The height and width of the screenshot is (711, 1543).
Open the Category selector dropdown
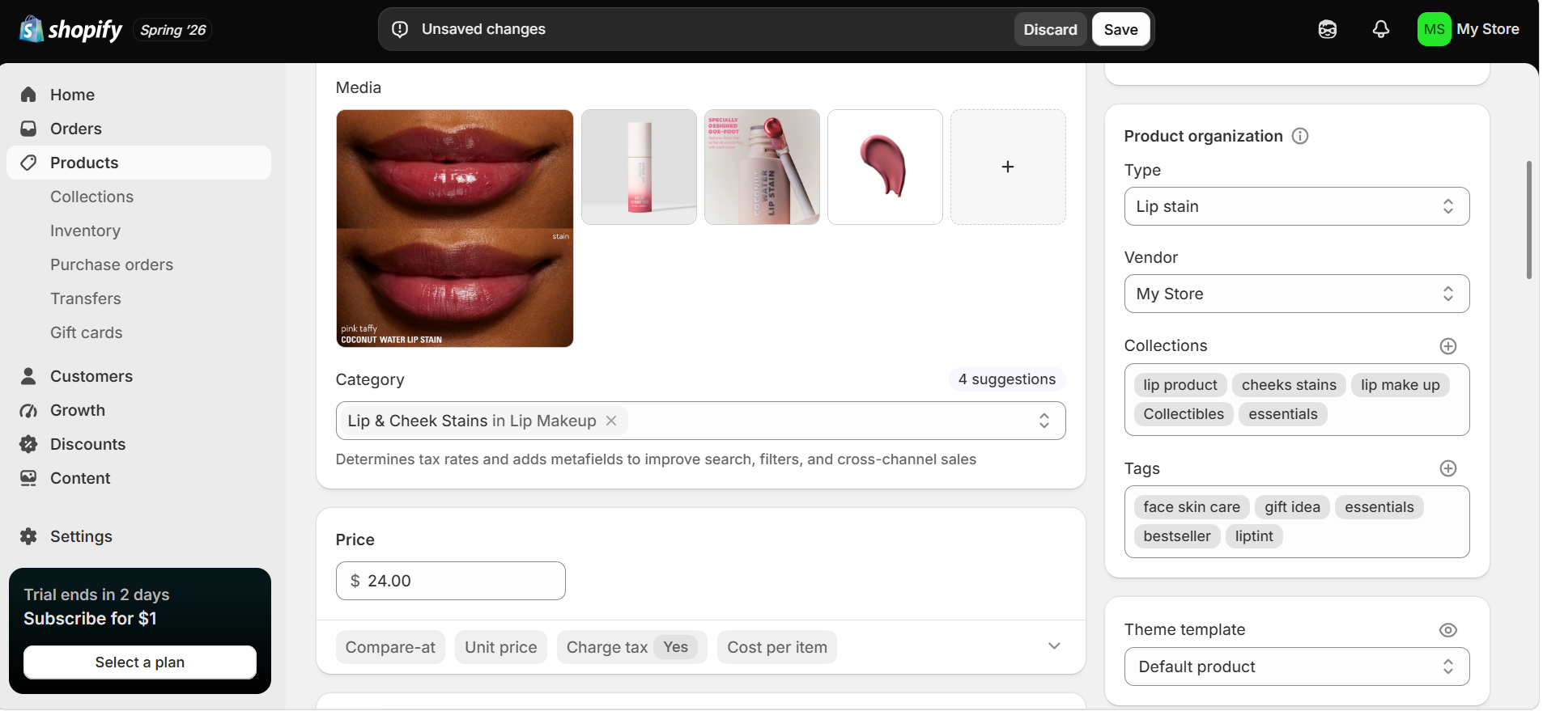[x=700, y=421]
